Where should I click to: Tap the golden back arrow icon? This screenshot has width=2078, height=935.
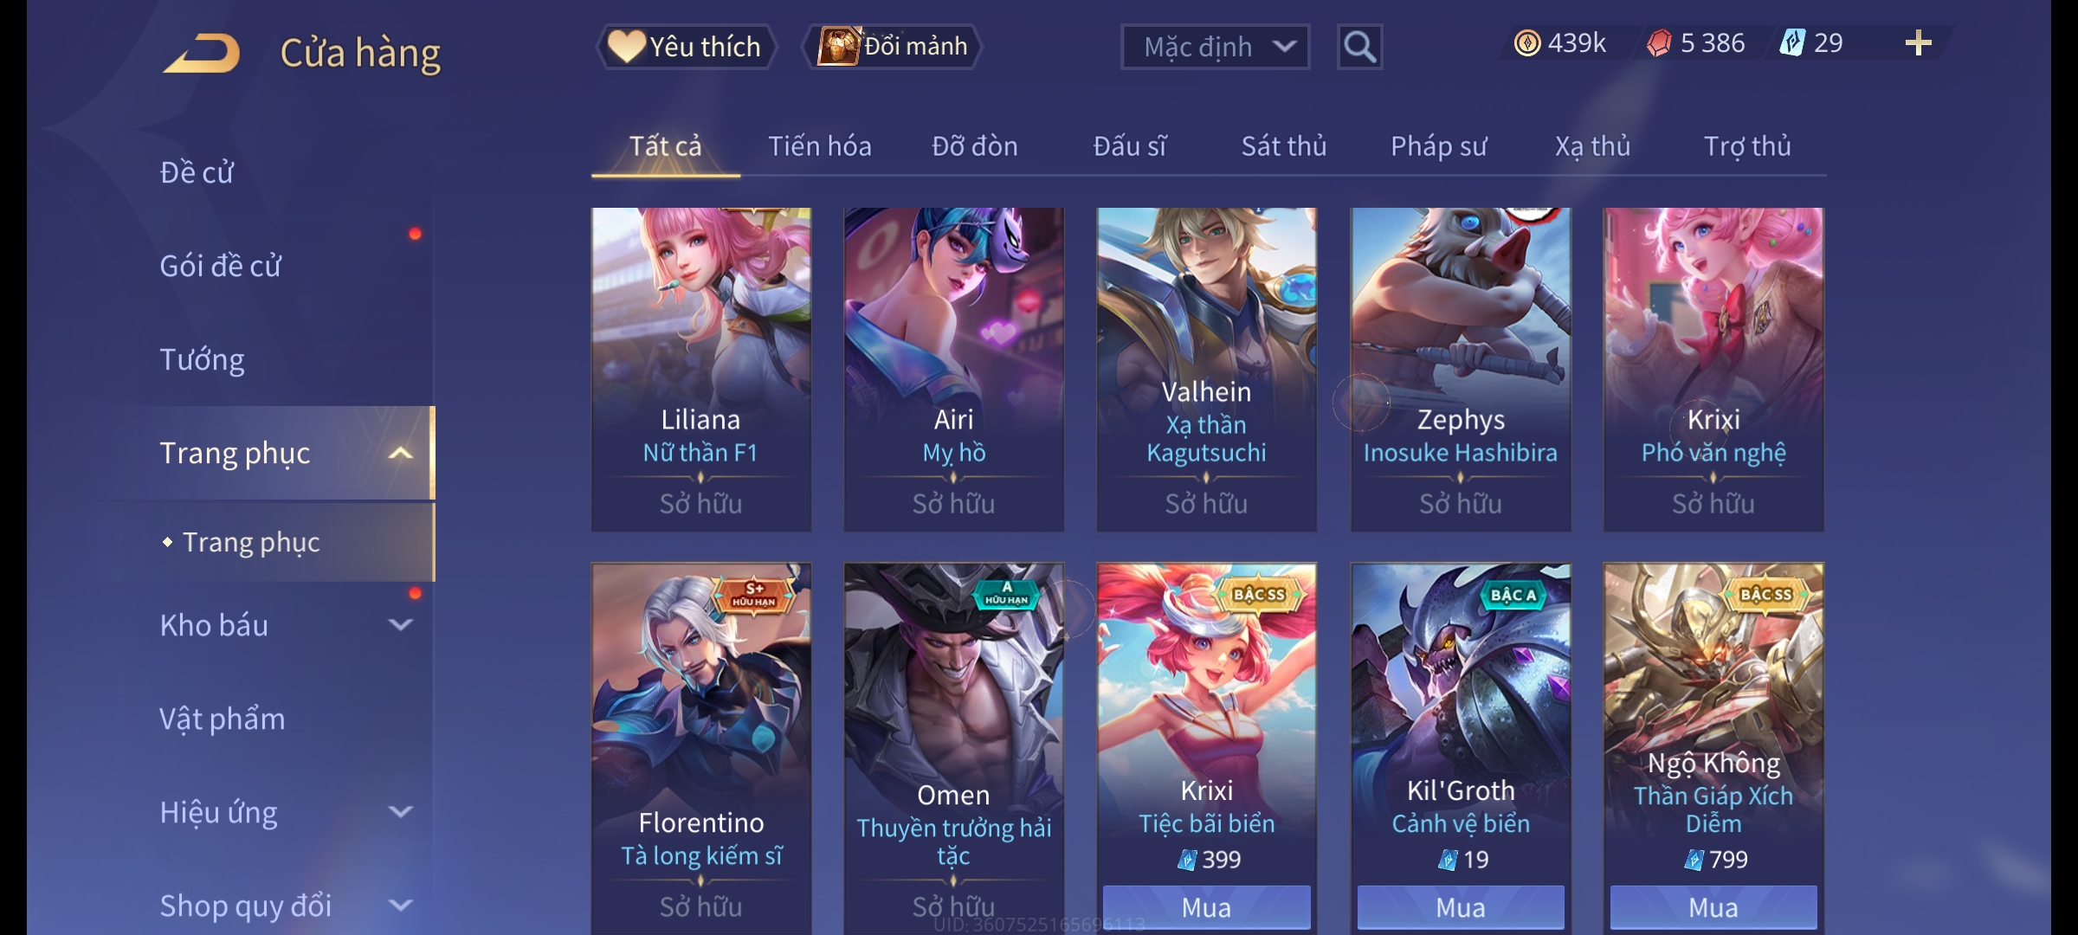coord(201,54)
